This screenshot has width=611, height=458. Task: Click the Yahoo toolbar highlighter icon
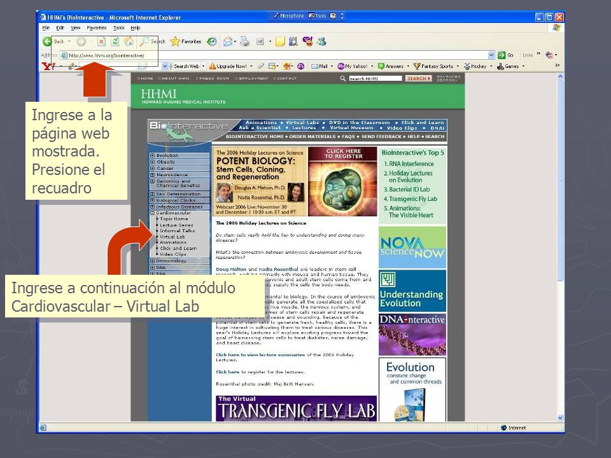(x=261, y=66)
